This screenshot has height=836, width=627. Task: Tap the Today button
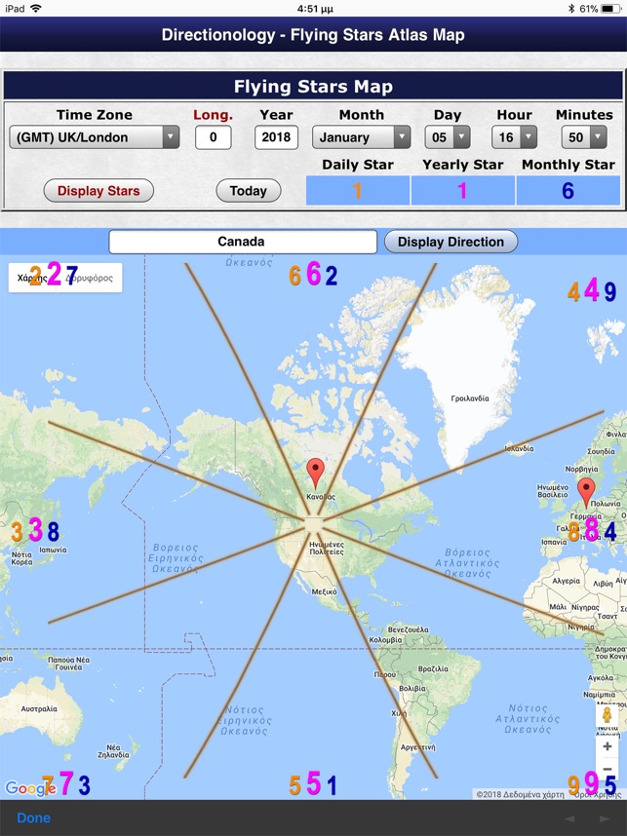pos(248,190)
